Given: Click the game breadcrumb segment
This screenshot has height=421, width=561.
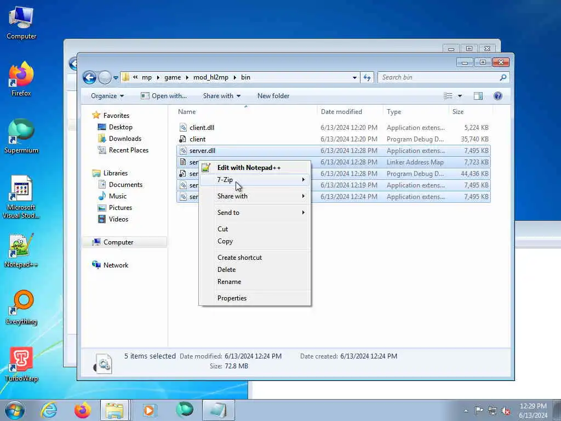Looking at the screenshot, I should click(x=173, y=77).
